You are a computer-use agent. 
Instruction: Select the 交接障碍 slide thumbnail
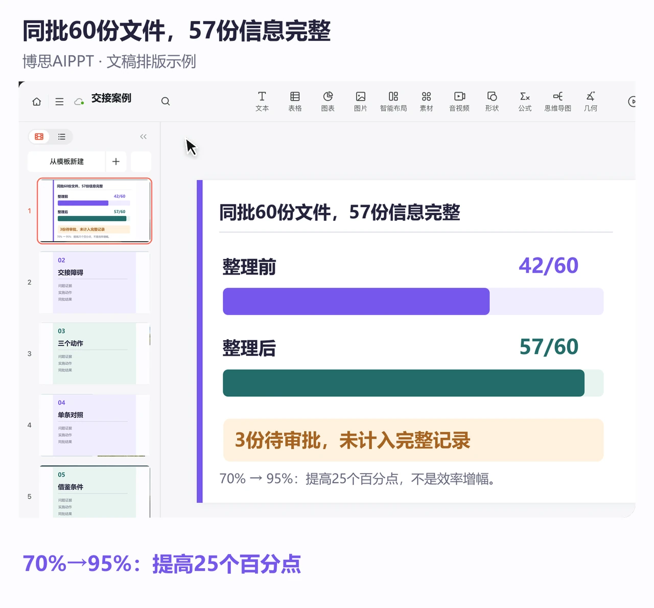(95, 282)
